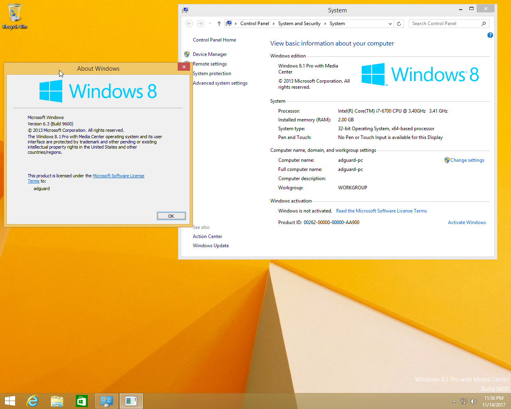Read the Microsoft Software License Terms in System
Screen dimensions: 511x409
(381, 211)
